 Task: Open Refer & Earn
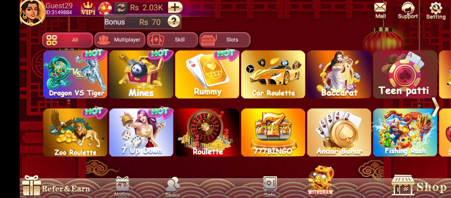[x=56, y=186]
